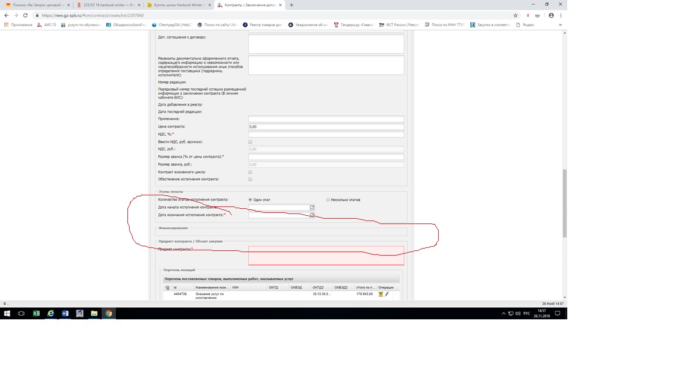The height and width of the screenshot is (379, 673).
Task: Open услуги по обучению bookmark
Action: (80, 25)
